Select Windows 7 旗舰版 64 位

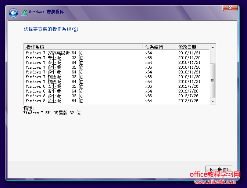coord(117,82)
